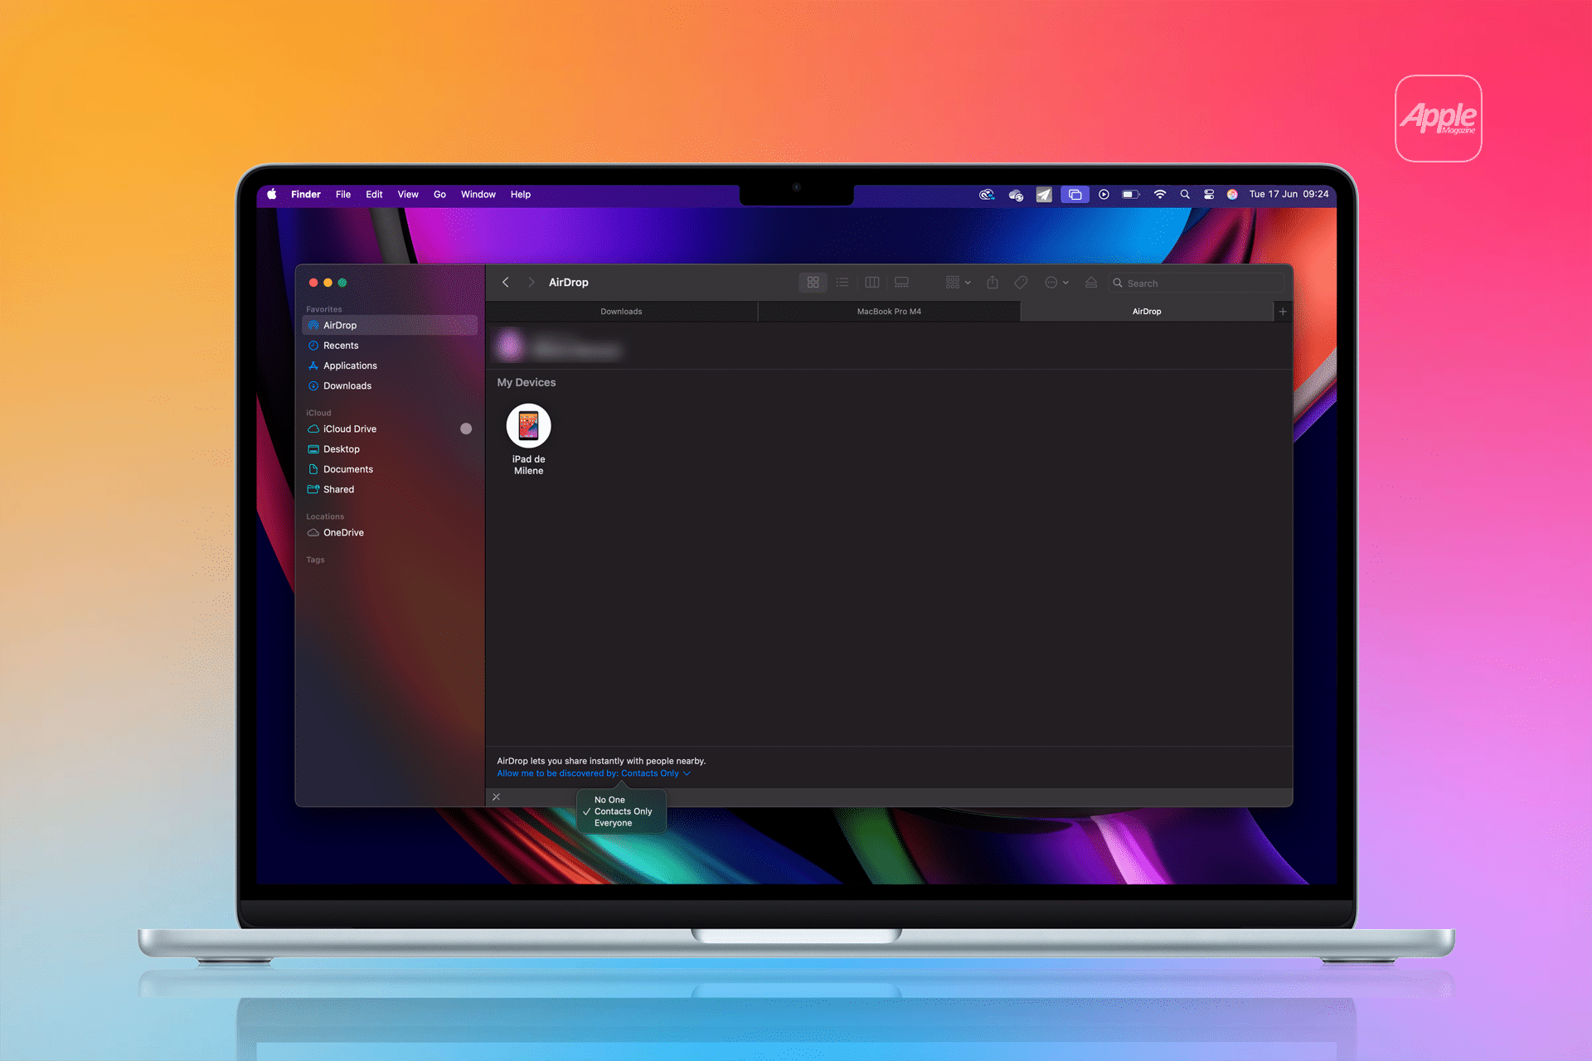Click the cloud sync menu bar icon
The height and width of the screenshot is (1061, 1592).
click(x=1016, y=195)
